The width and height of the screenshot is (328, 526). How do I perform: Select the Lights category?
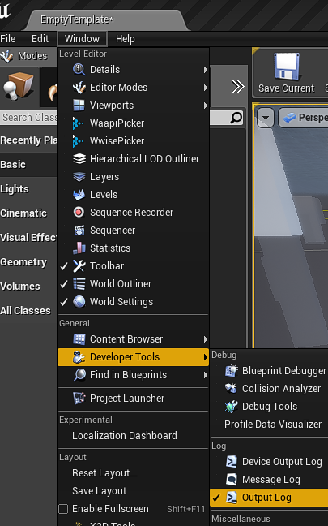coord(28,189)
